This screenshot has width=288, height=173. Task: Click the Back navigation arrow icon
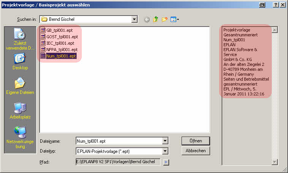coord(147,19)
